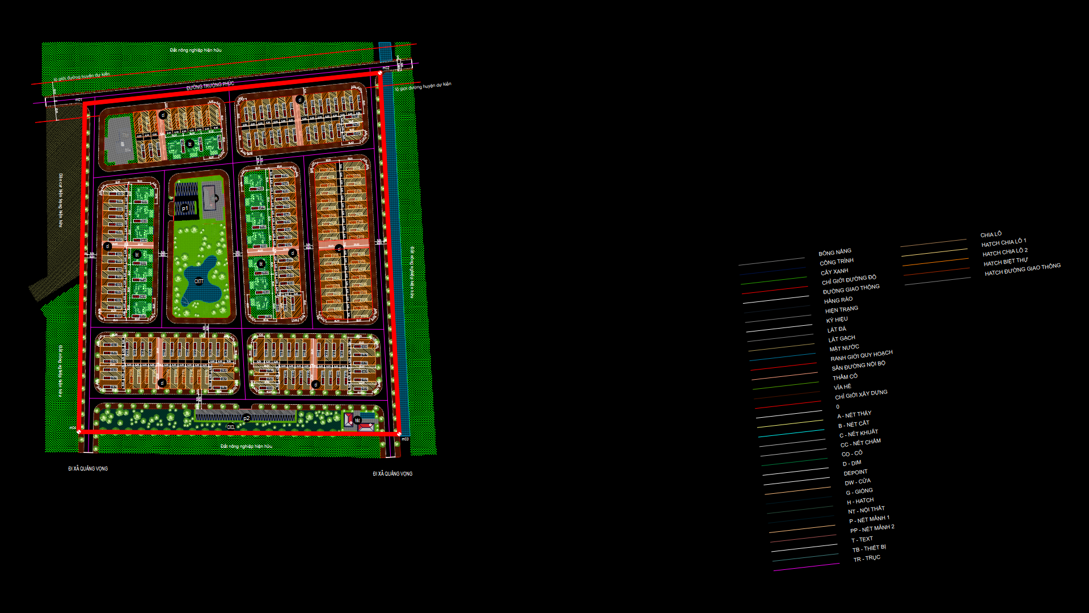Click the ĐI XÃ QUẢNG VỌNG text at bottom left
Image resolution: width=1089 pixels, height=613 pixels.
pos(88,469)
